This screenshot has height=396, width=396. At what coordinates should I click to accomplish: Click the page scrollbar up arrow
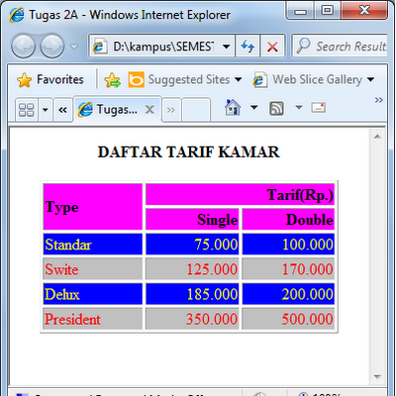(377, 137)
